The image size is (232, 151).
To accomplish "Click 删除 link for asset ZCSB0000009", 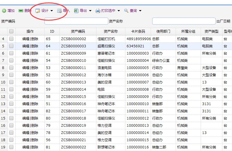I will click(35, 53).
